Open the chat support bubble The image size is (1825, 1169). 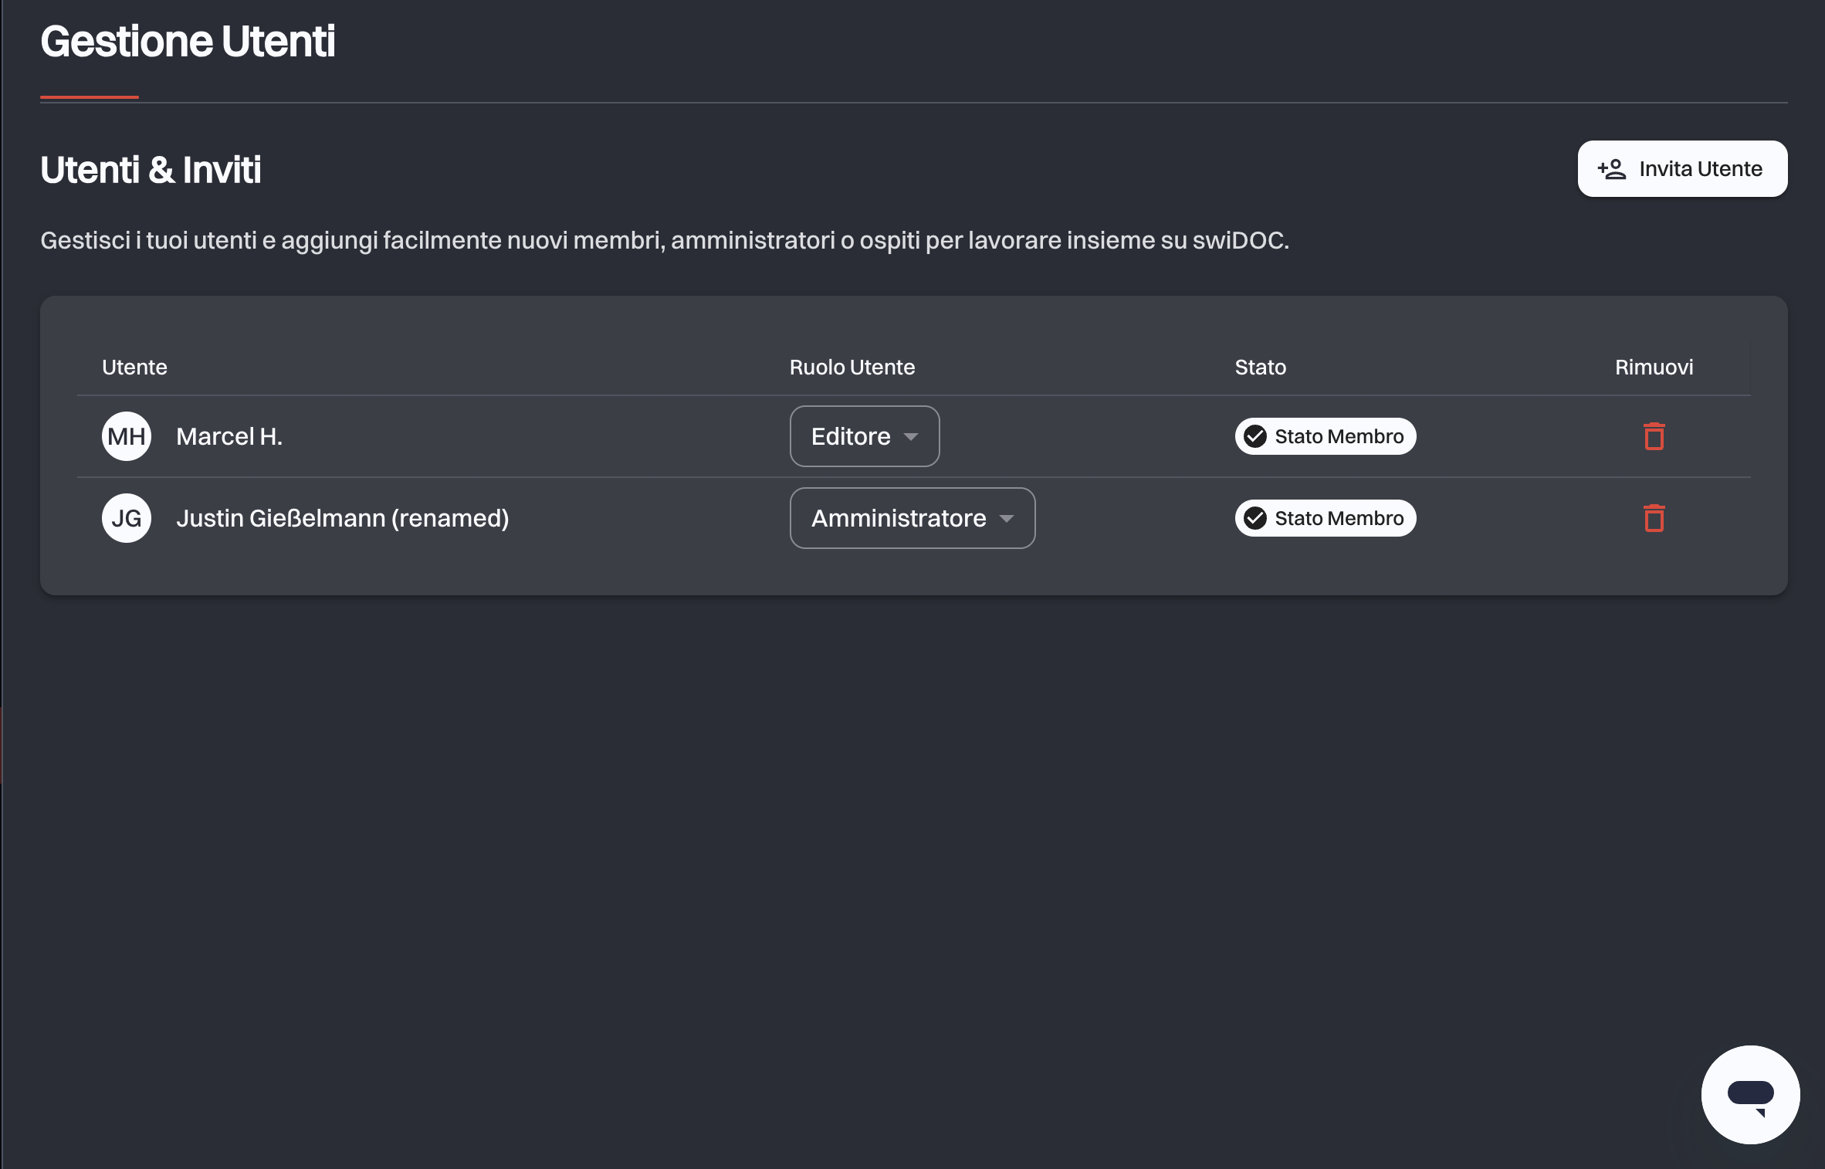pyautogui.click(x=1750, y=1094)
